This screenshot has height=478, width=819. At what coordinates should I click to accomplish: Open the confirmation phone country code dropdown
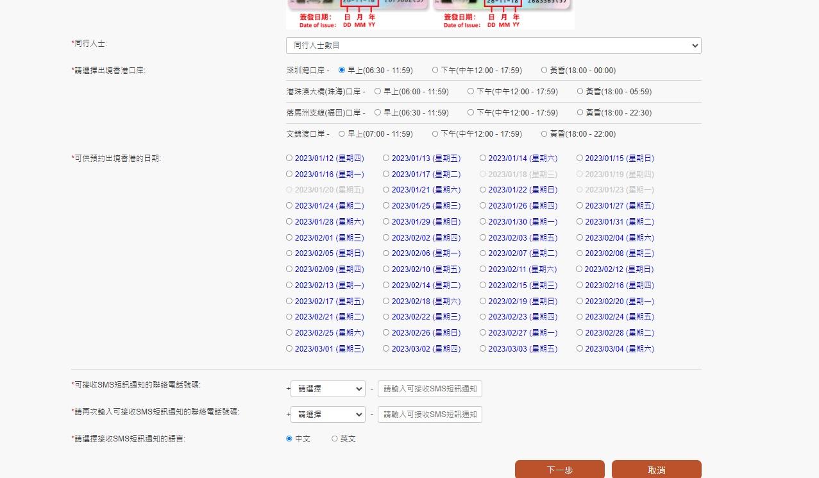(328, 414)
